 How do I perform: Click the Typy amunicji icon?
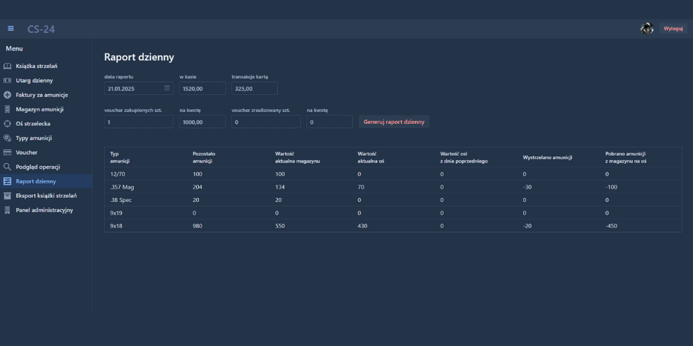8,138
